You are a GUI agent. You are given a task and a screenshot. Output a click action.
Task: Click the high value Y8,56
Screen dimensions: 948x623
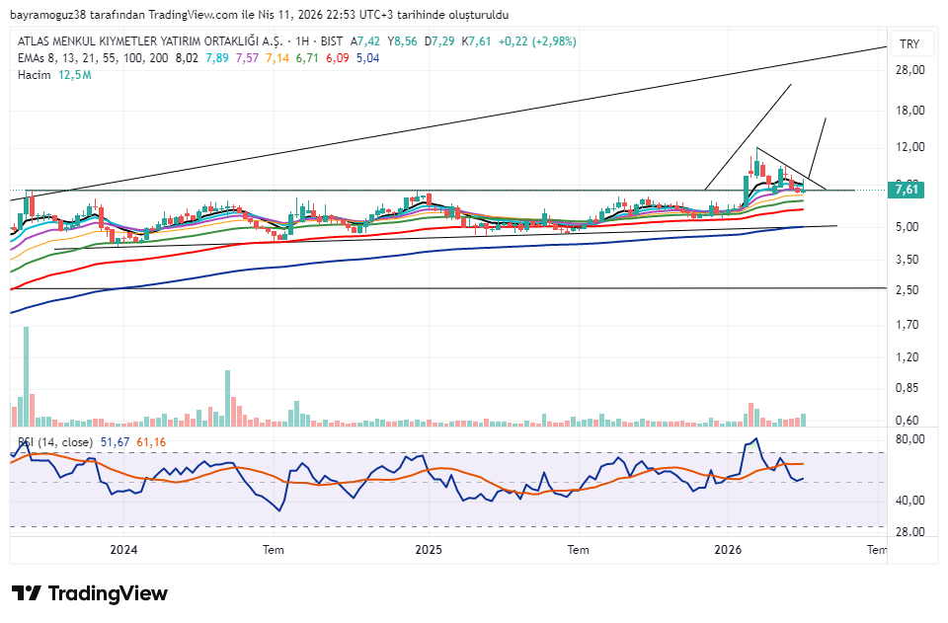point(402,41)
